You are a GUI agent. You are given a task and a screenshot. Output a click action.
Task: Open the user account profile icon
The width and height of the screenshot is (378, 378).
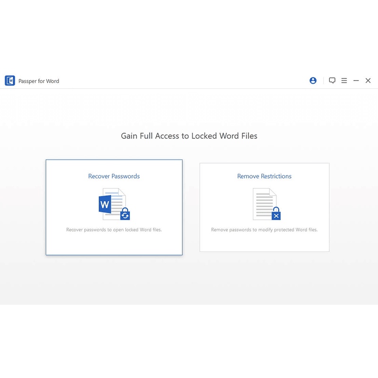click(x=313, y=81)
